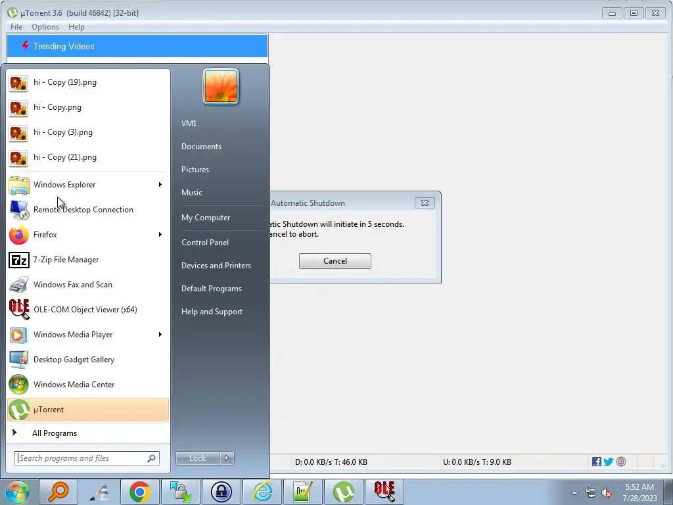Open Remote Desktop Connection
Viewport: 673px width, 505px height.
(x=88, y=210)
